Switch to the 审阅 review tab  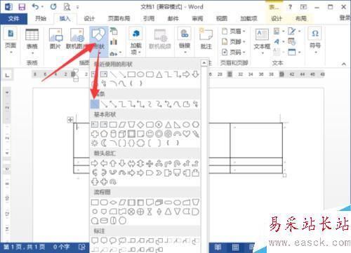pyautogui.click(x=197, y=18)
